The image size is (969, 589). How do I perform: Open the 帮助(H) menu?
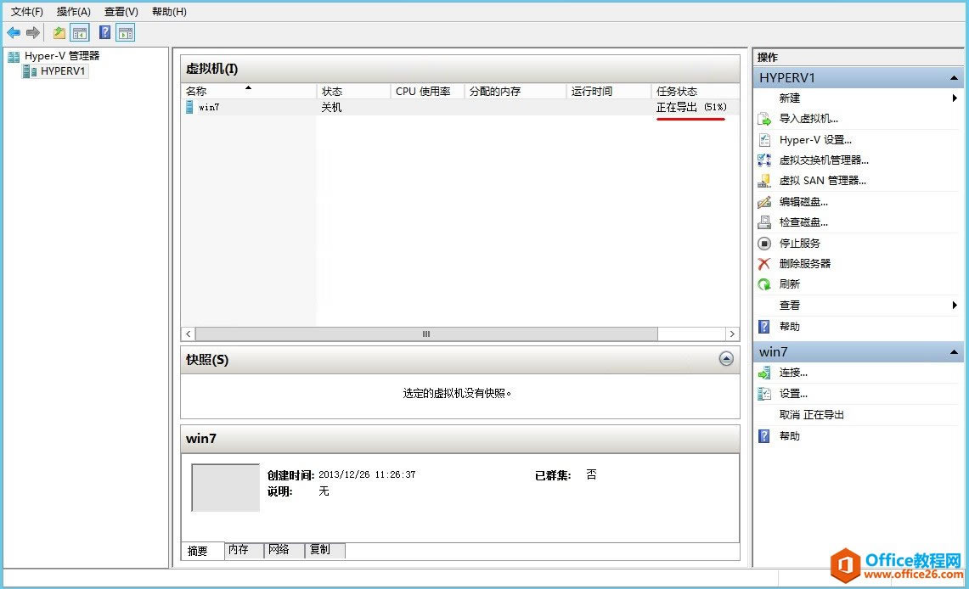click(169, 12)
